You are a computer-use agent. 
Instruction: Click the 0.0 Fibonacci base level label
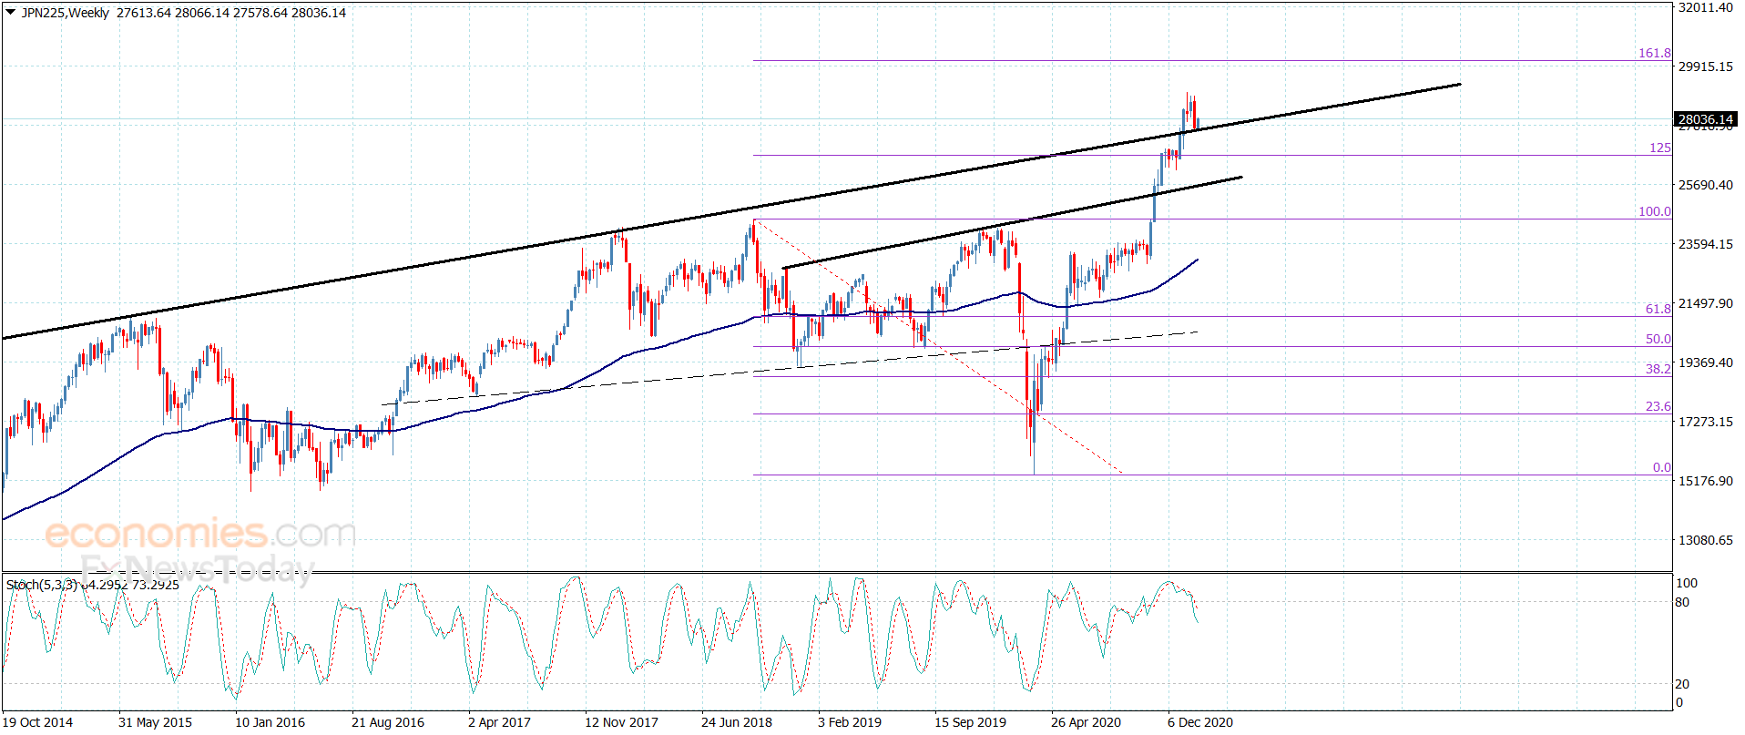[x=1662, y=467]
